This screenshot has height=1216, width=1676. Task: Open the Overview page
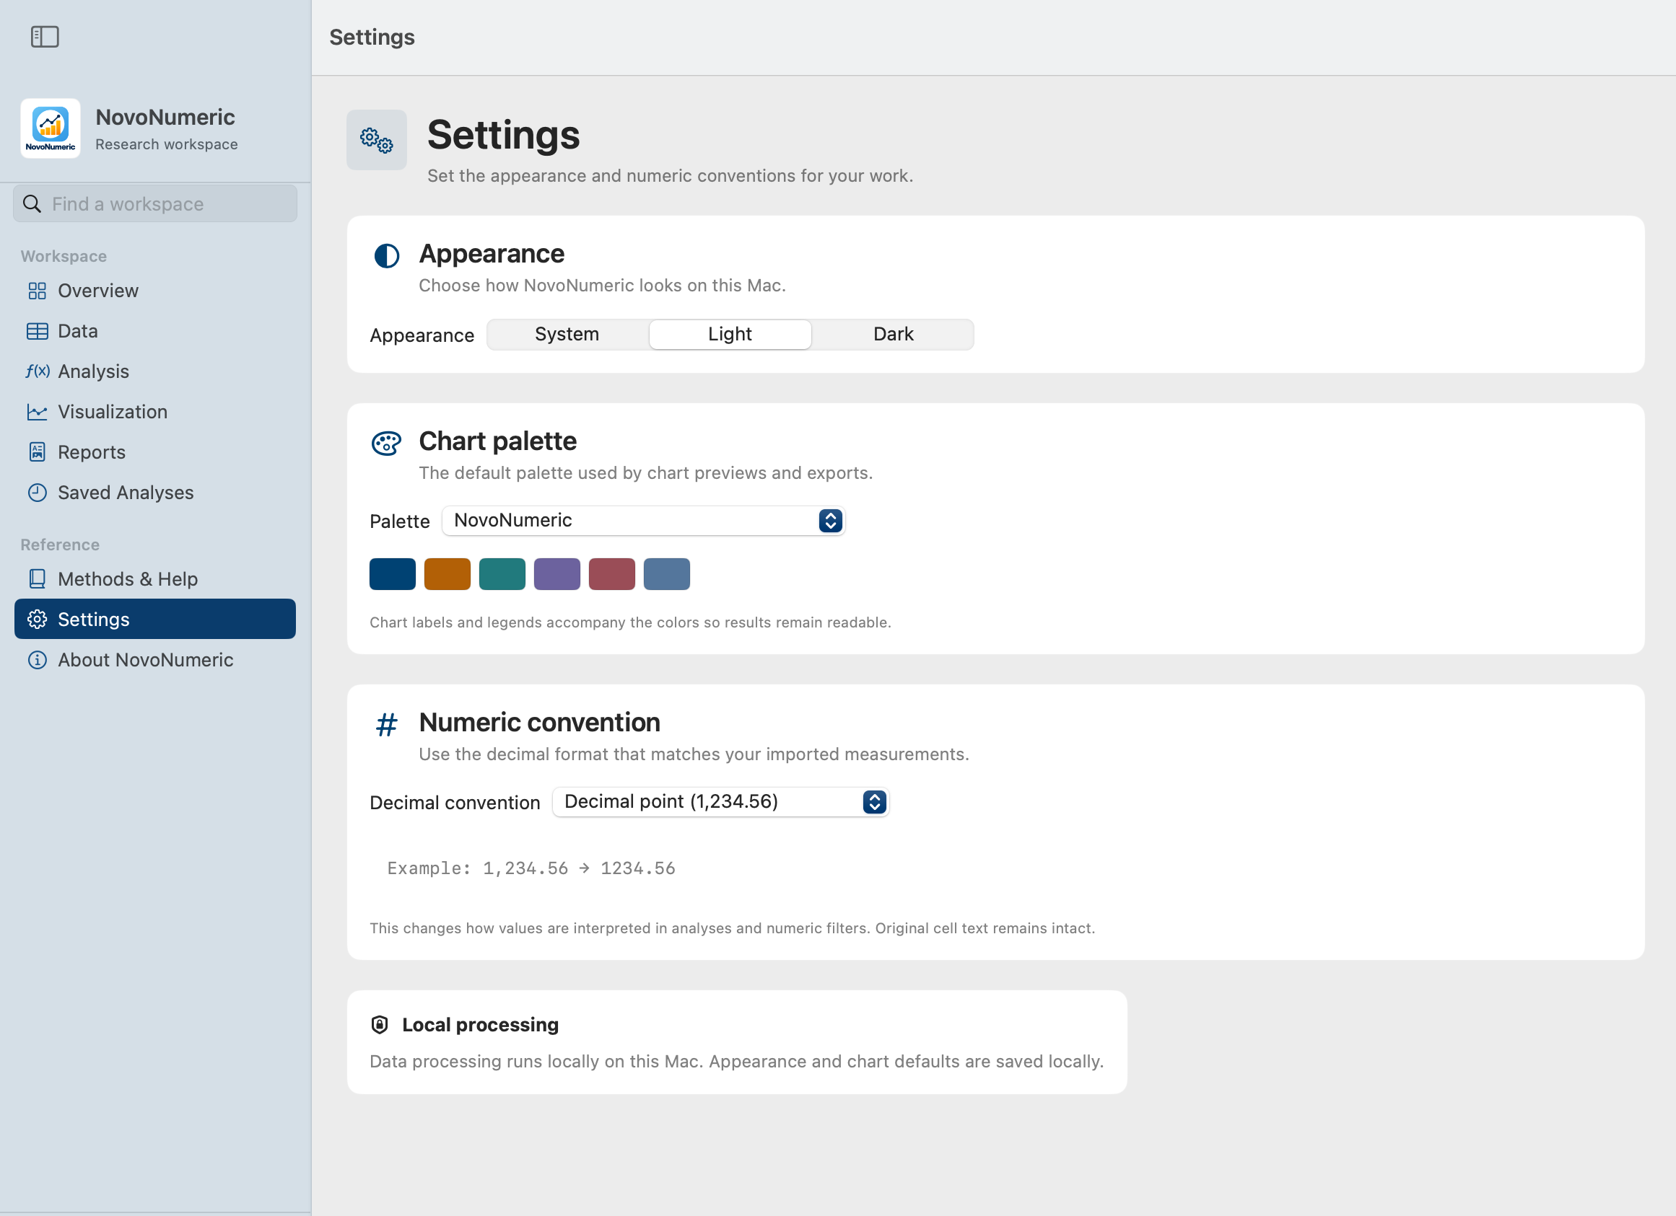coord(155,291)
